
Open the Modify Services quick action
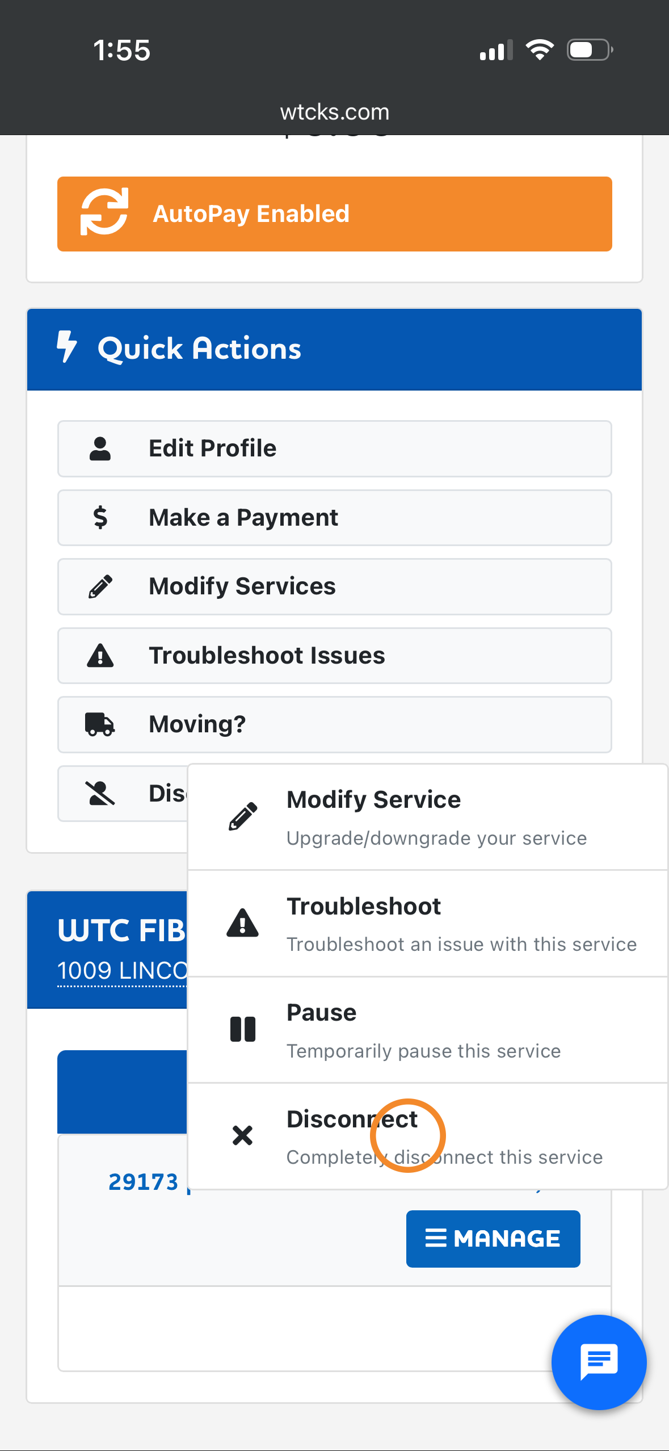click(x=334, y=586)
